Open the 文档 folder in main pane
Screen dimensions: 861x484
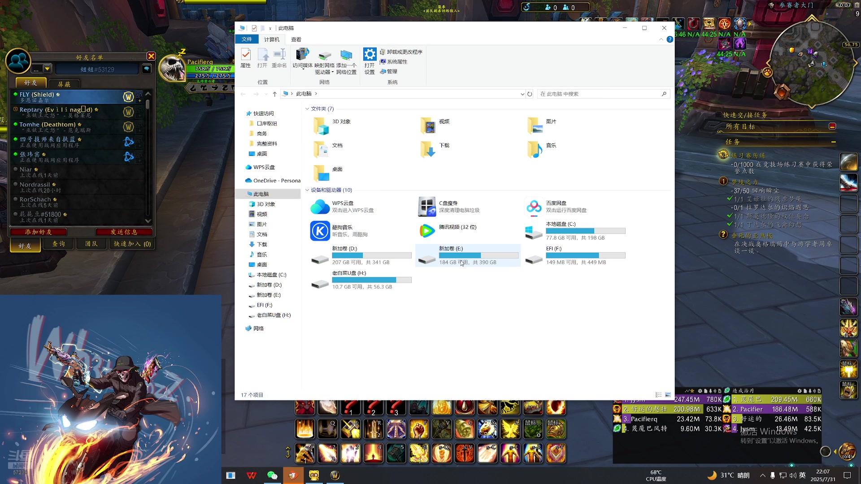click(x=321, y=149)
